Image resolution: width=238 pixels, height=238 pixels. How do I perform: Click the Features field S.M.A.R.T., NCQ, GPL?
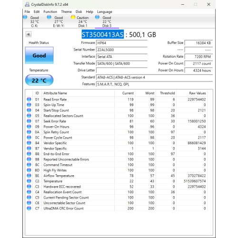[154, 84]
